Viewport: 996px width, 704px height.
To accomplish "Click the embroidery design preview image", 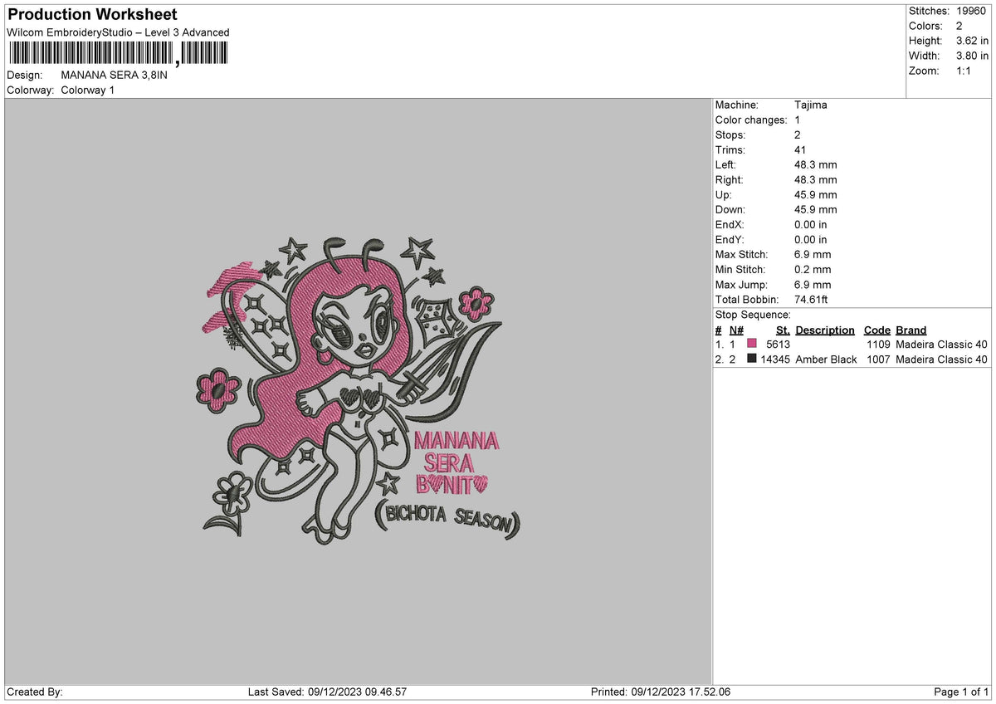I will click(x=358, y=391).
